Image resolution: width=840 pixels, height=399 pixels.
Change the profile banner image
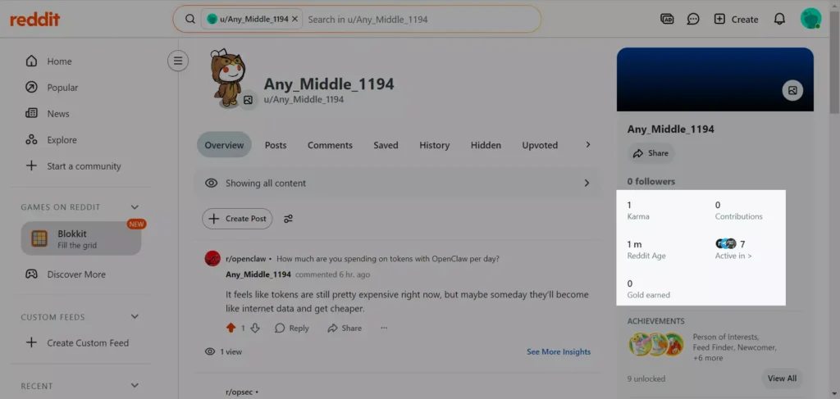792,90
